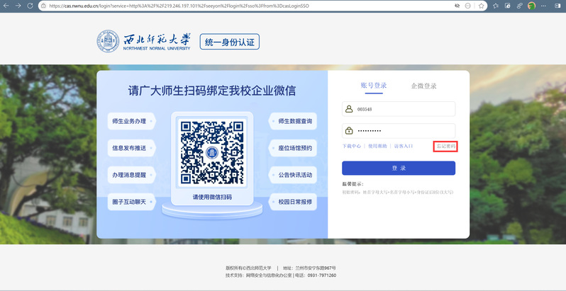
Task: Focus the password input field
Action: [399, 131]
